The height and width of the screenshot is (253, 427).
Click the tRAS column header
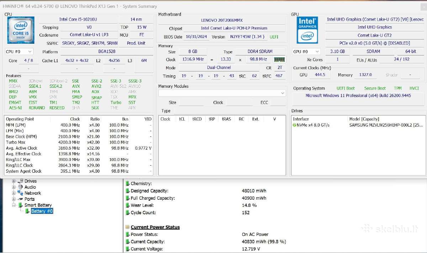tap(226, 119)
